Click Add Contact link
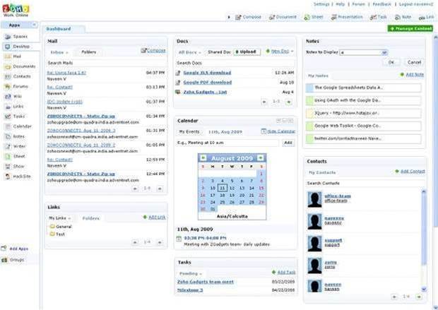Image resolution: width=438 pixels, height=310 pixels. click(410, 171)
